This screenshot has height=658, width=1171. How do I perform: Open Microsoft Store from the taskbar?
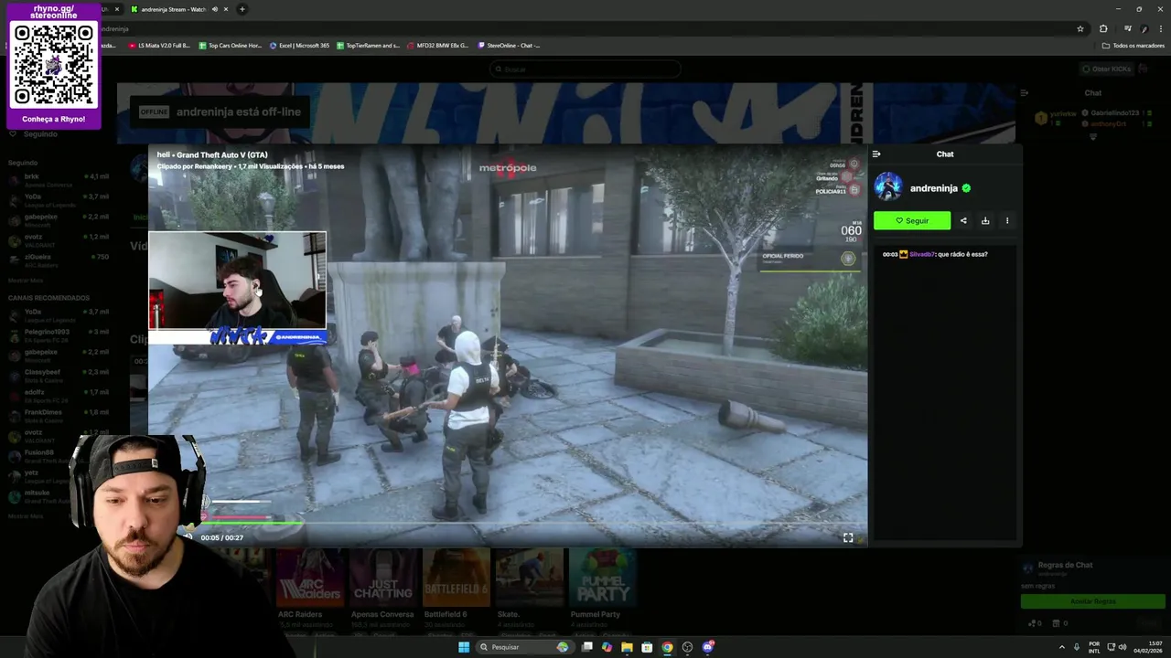[647, 647]
